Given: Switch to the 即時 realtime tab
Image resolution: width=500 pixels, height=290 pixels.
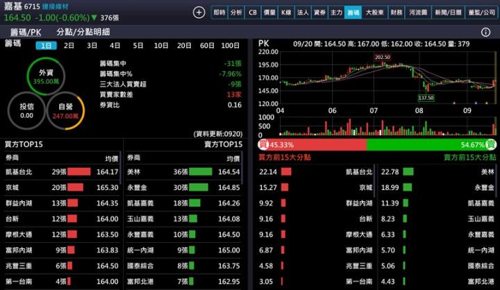Looking at the screenshot, I should pos(219,12).
